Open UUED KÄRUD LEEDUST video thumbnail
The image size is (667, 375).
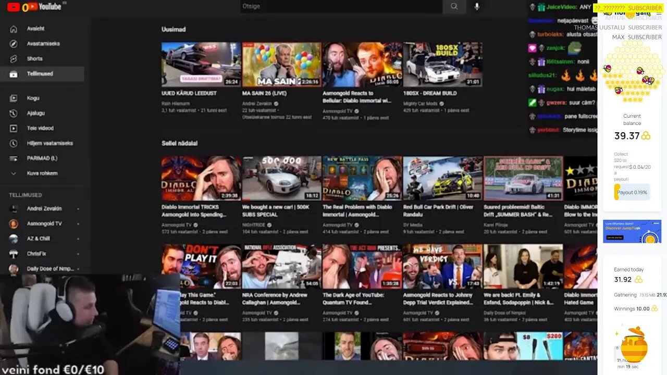(x=201, y=64)
